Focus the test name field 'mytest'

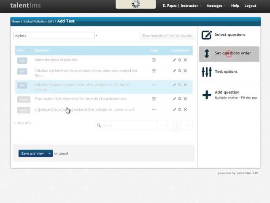54,36
